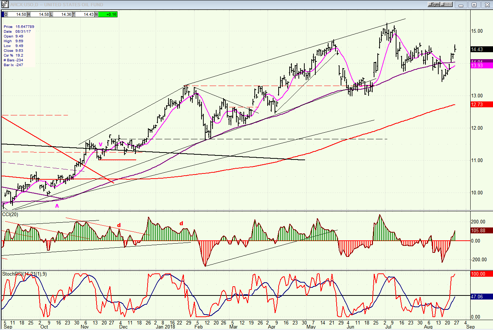Toggle the Intv link button
This screenshot has height=330, width=493.
pos(446,4)
